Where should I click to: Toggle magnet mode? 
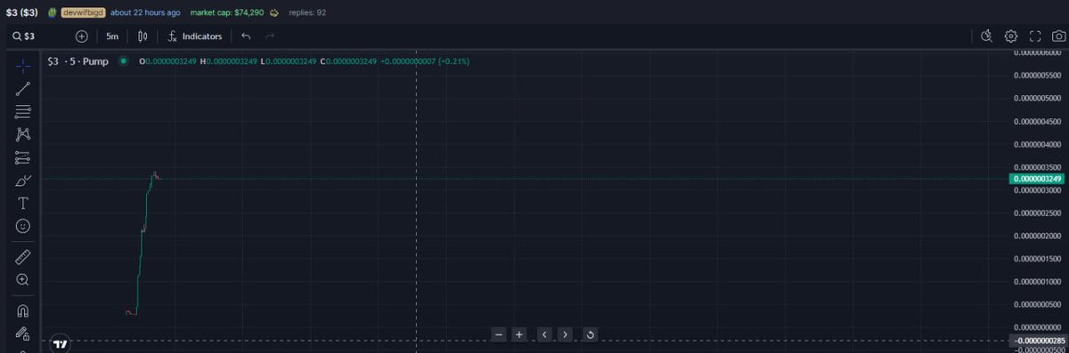coord(23,311)
